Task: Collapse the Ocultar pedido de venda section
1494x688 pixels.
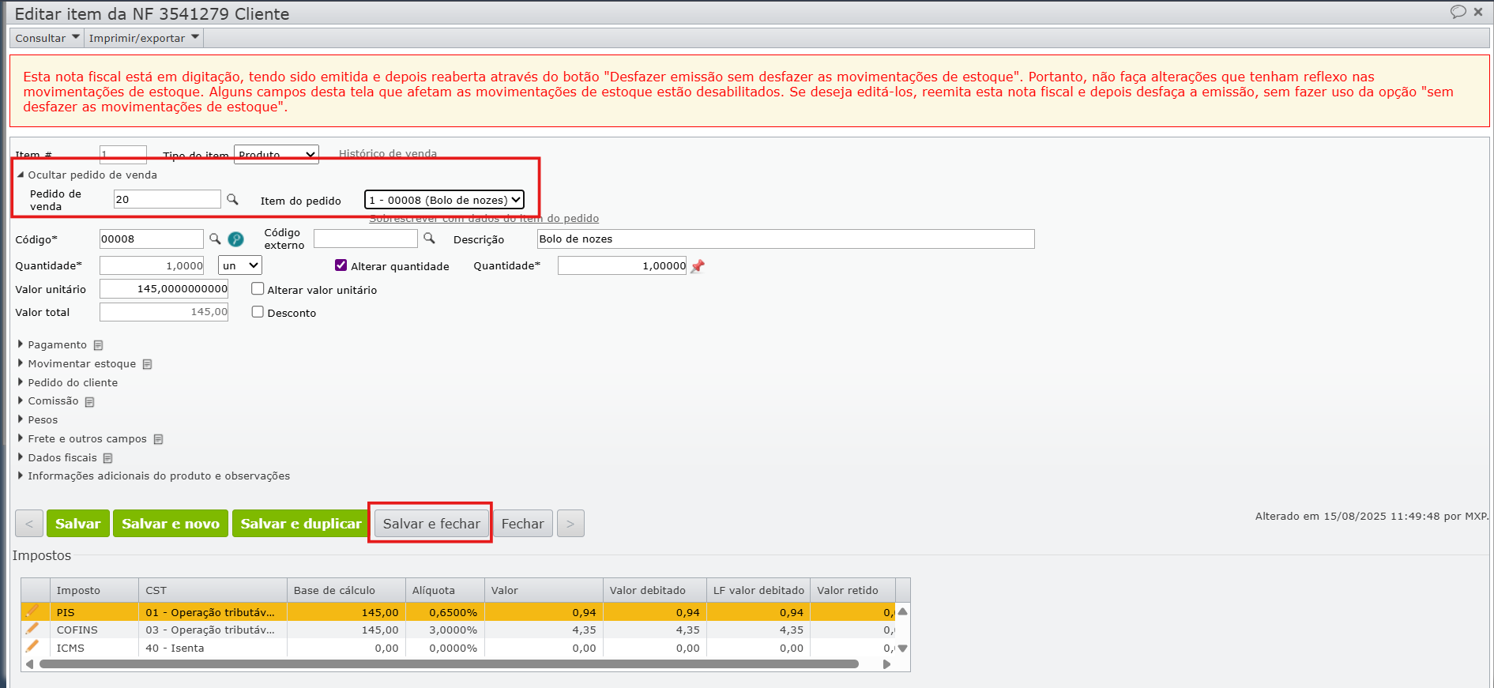Action: [x=87, y=175]
